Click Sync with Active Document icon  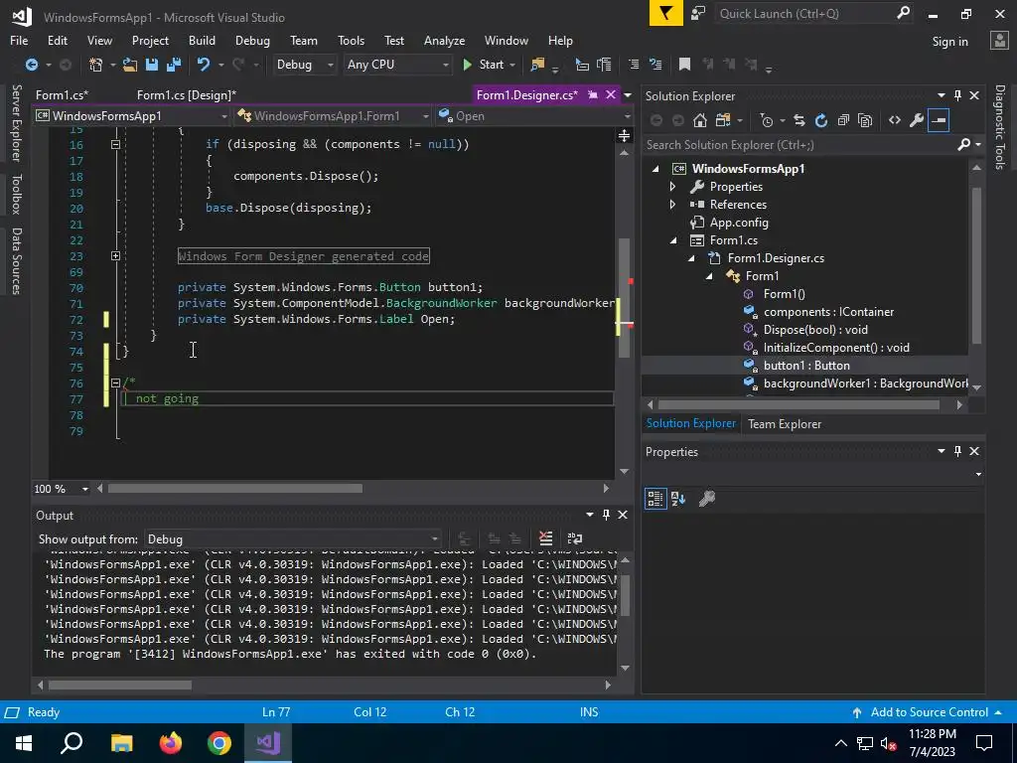(x=799, y=120)
